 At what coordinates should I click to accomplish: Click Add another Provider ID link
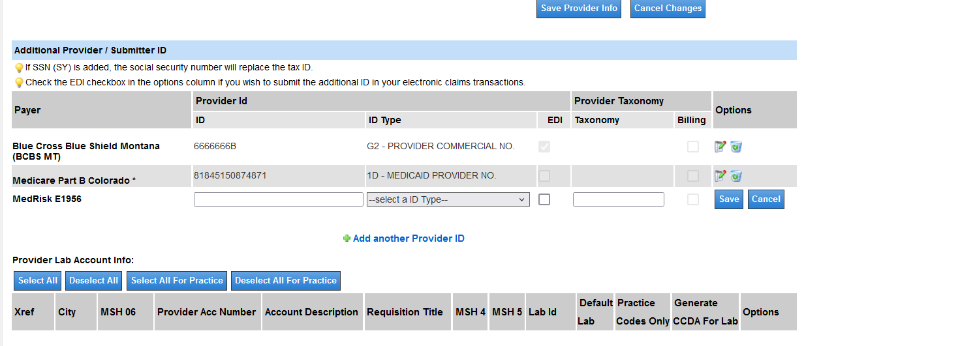(x=409, y=238)
